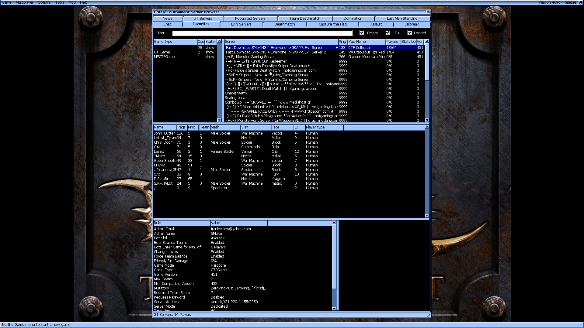Image resolution: width=584 pixels, height=328 pixels.
Task: Select the OneManArmy server entry
Action: [324, 93]
